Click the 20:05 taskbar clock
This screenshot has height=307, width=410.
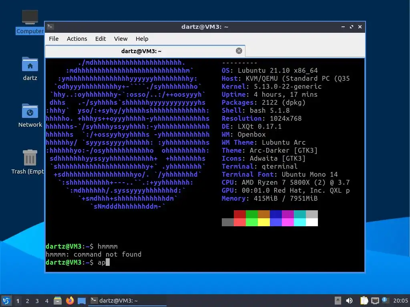point(400,301)
